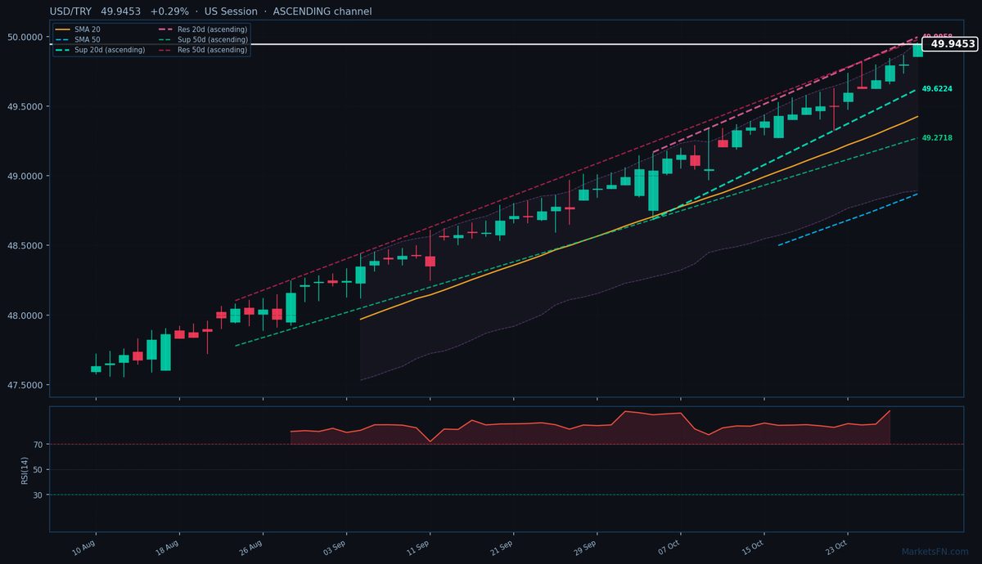Click the 49.2718 support price label
Screen dimensions: 982x564
(x=937, y=138)
